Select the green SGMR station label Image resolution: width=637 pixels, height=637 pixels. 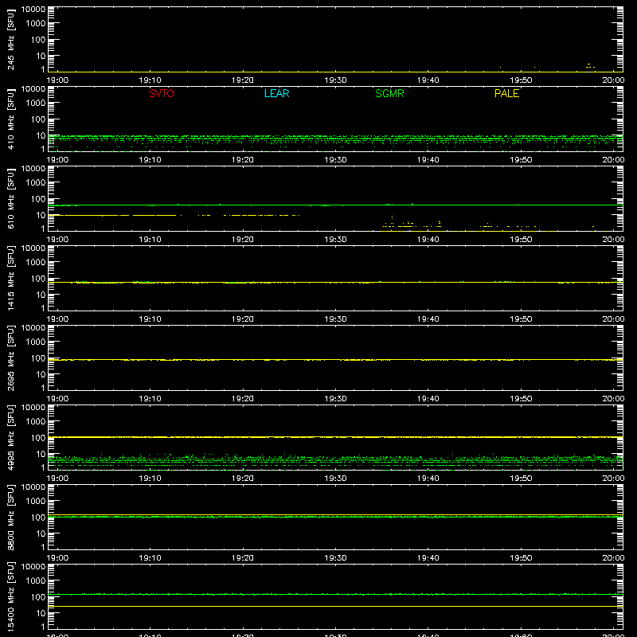click(389, 93)
